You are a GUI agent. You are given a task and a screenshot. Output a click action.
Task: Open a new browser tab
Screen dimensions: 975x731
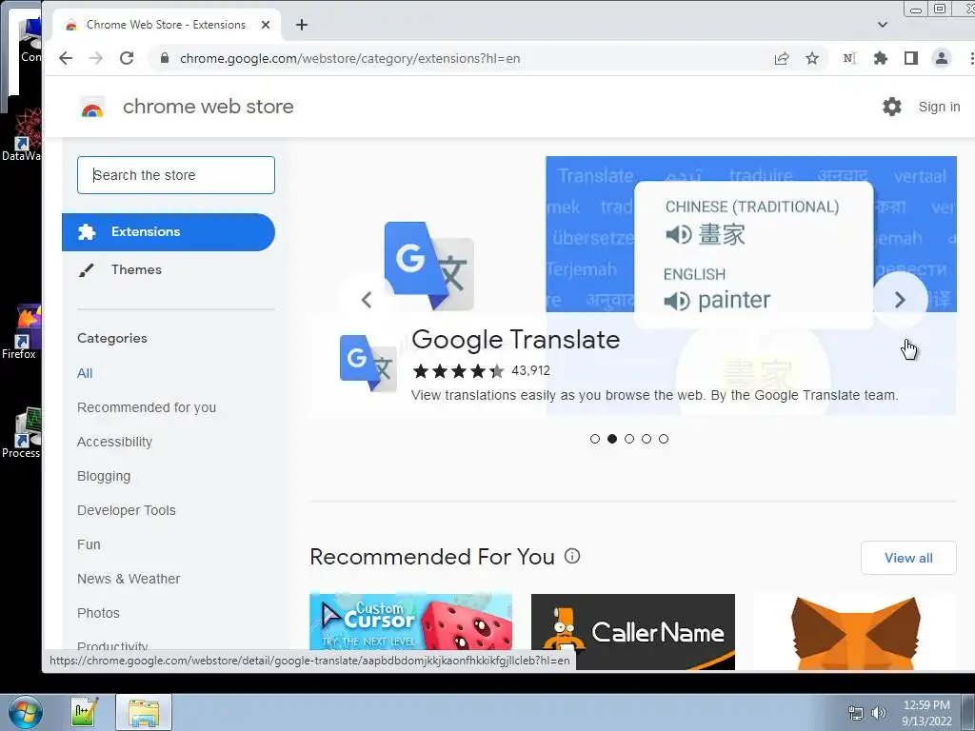(x=302, y=25)
